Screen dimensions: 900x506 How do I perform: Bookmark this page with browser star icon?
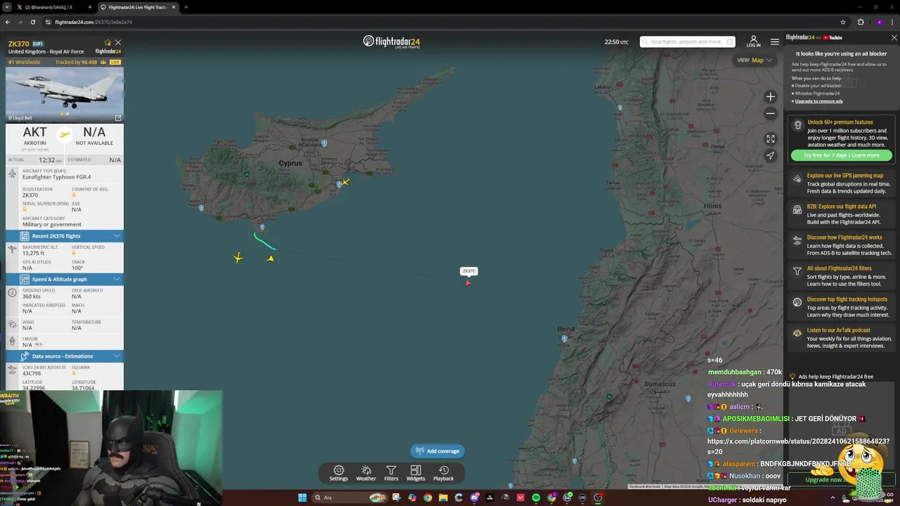[843, 22]
